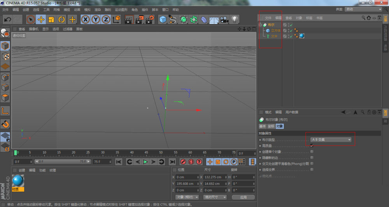Open the deformer objects icon
Image resolution: width=389 pixels, height=207 pixels.
204,19
